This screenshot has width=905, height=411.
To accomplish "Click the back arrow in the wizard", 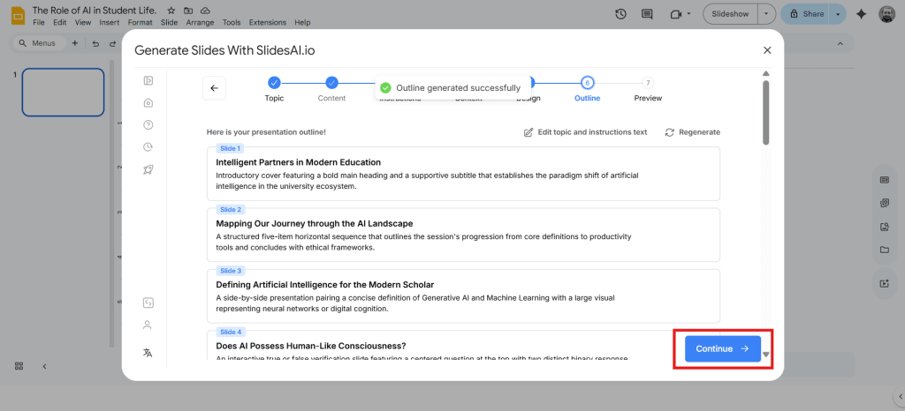I will pyautogui.click(x=214, y=88).
